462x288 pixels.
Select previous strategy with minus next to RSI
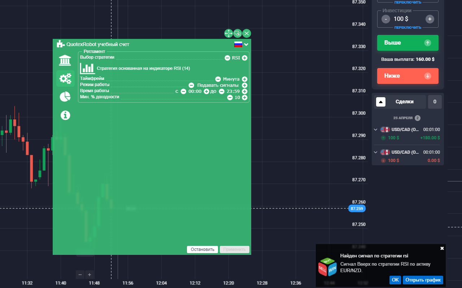click(227, 58)
